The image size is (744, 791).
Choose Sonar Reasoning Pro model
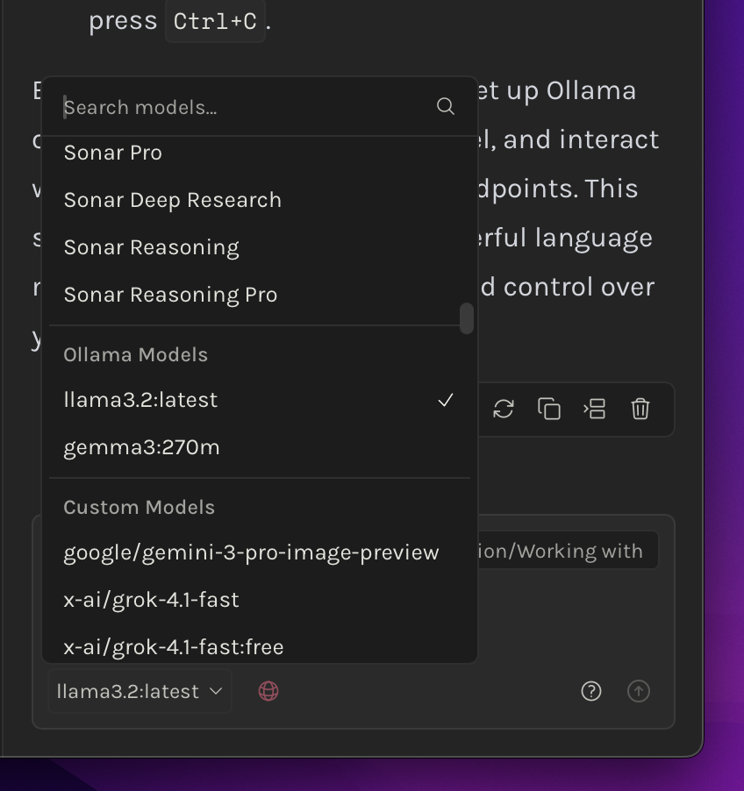(x=171, y=295)
